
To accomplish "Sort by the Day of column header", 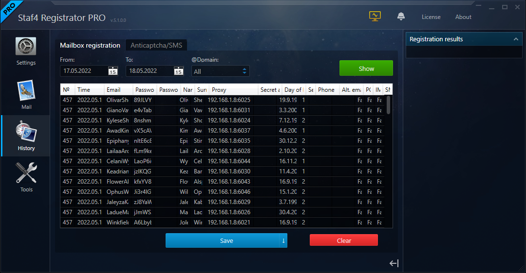I will [x=294, y=90].
